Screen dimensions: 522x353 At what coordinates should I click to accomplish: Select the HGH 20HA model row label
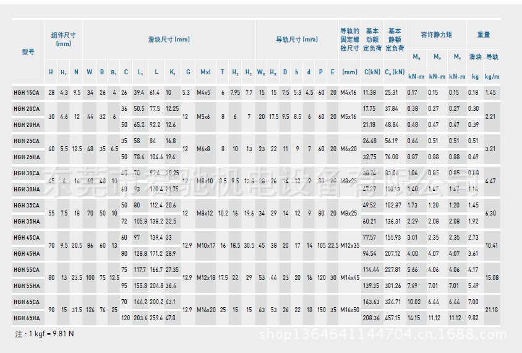27,124
